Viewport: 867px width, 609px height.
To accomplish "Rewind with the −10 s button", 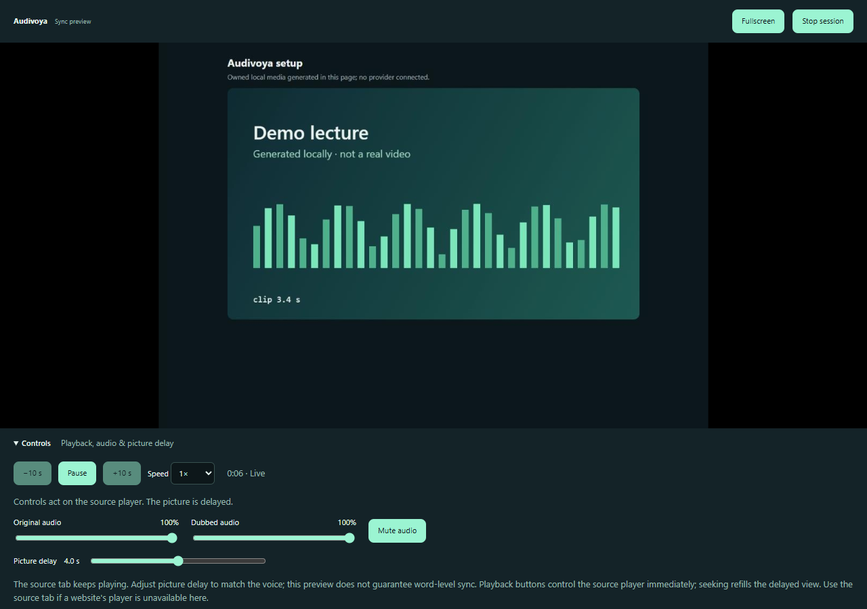I will click(33, 473).
